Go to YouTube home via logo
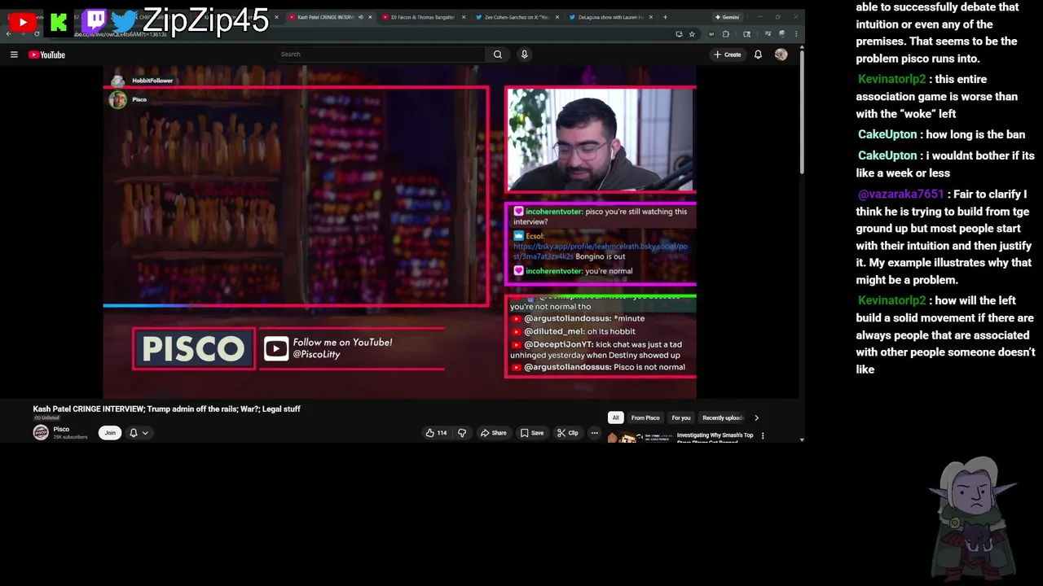Image resolution: width=1043 pixels, height=586 pixels. click(46, 55)
